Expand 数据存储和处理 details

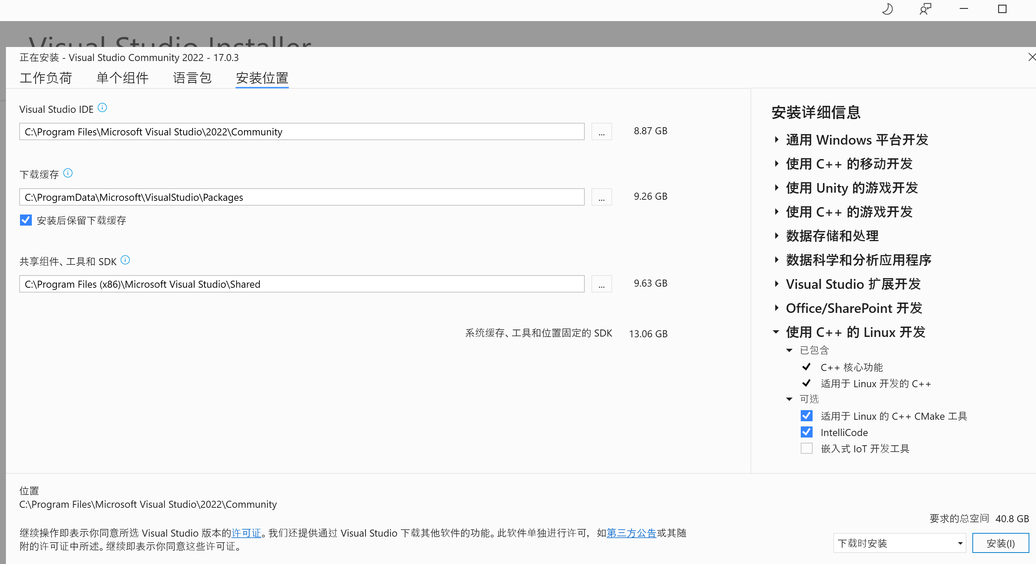(777, 236)
